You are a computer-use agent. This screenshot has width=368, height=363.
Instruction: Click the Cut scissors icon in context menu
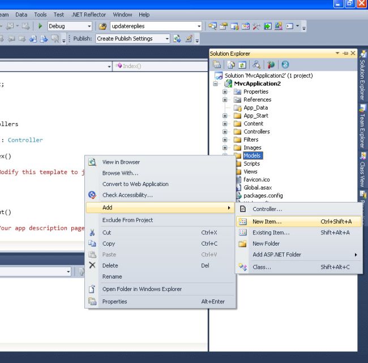[x=92, y=233]
